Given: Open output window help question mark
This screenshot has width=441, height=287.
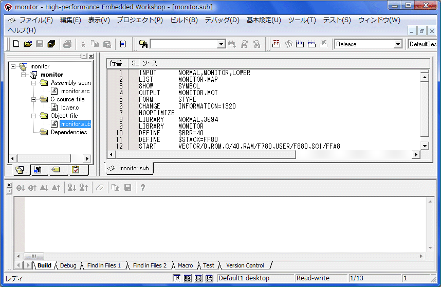Looking at the screenshot, I should [142, 188].
